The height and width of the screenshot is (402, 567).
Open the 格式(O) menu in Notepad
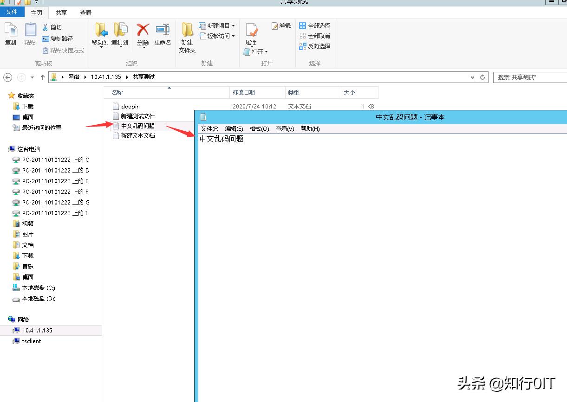point(258,128)
